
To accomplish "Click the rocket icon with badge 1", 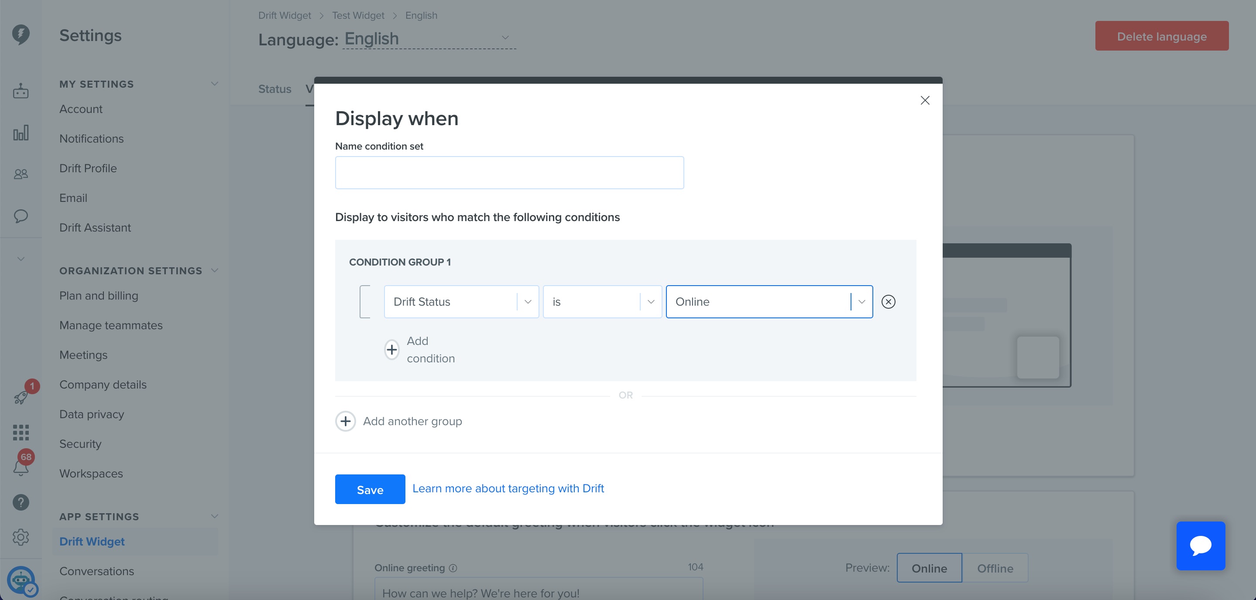I will point(21,397).
